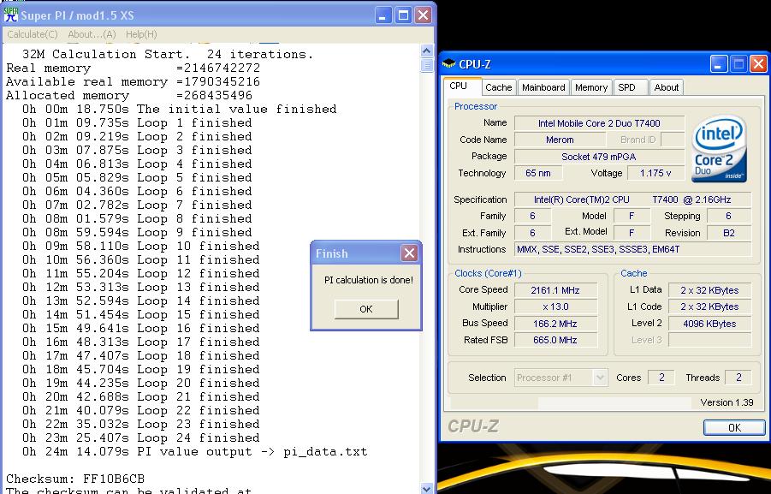The width and height of the screenshot is (771, 494).
Task: Minimize the CPU-Z window
Action: point(719,64)
